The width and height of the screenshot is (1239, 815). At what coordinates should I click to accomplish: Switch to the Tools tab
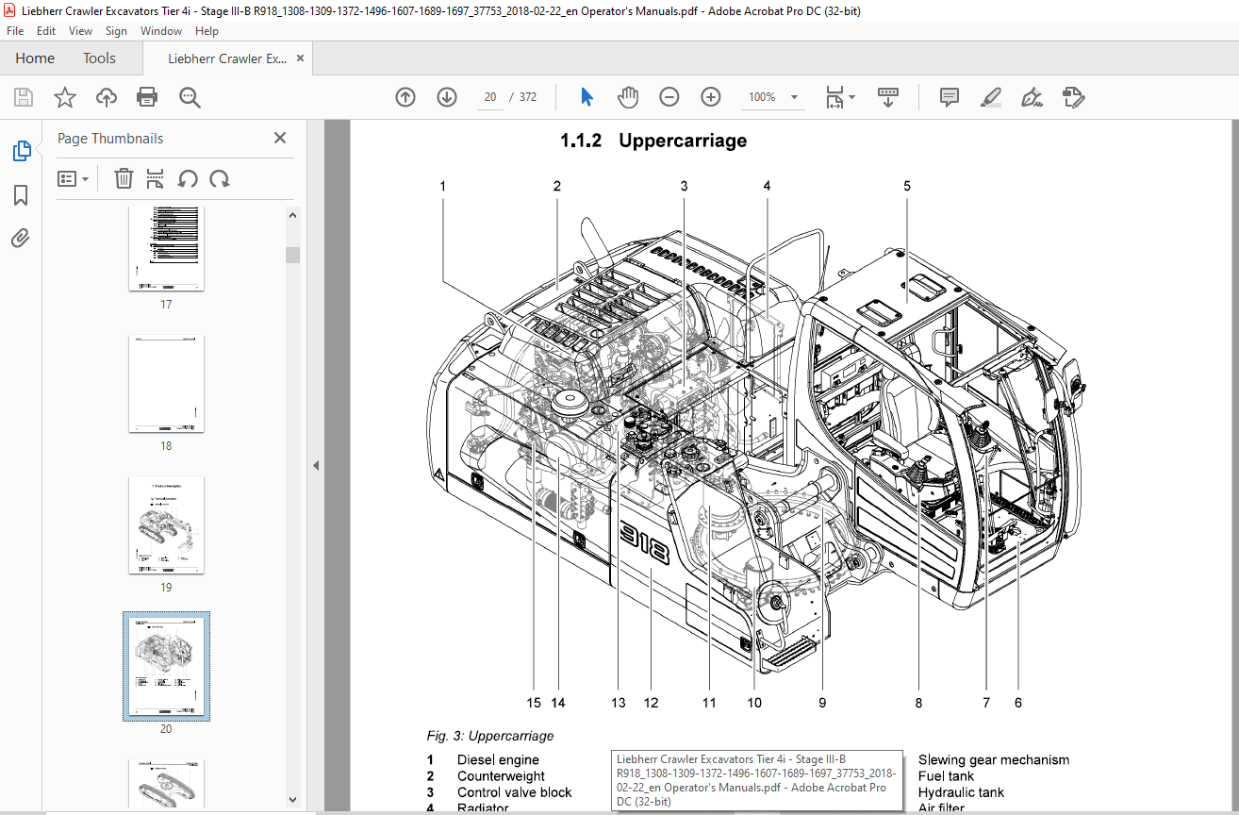tap(99, 58)
